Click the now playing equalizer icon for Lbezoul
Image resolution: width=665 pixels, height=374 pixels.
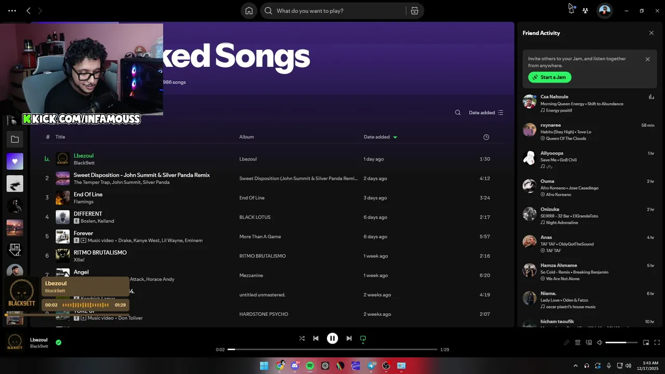(x=47, y=159)
